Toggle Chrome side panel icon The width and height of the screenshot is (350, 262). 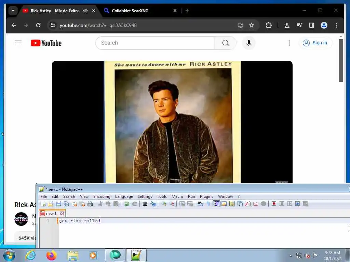point(312,25)
